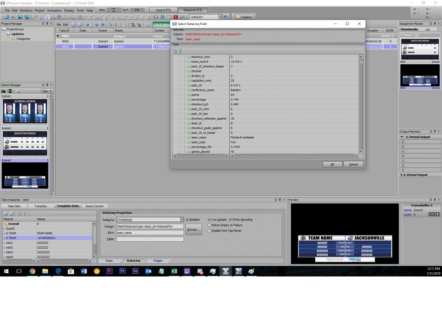Click the red record toolbar icon

coord(176,17)
